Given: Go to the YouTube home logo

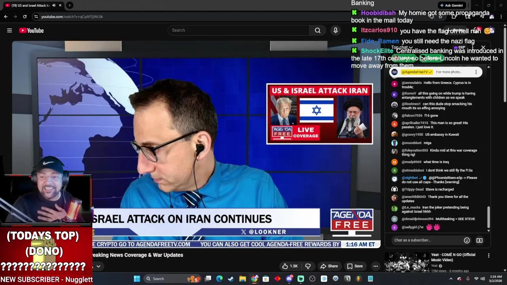Looking at the screenshot, I should pyautogui.click(x=31, y=30).
